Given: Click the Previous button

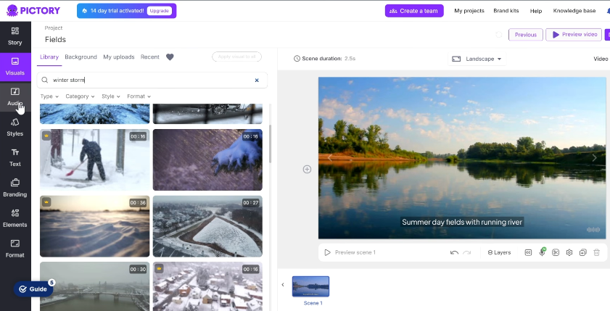Looking at the screenshot, I should coord(526,35).
